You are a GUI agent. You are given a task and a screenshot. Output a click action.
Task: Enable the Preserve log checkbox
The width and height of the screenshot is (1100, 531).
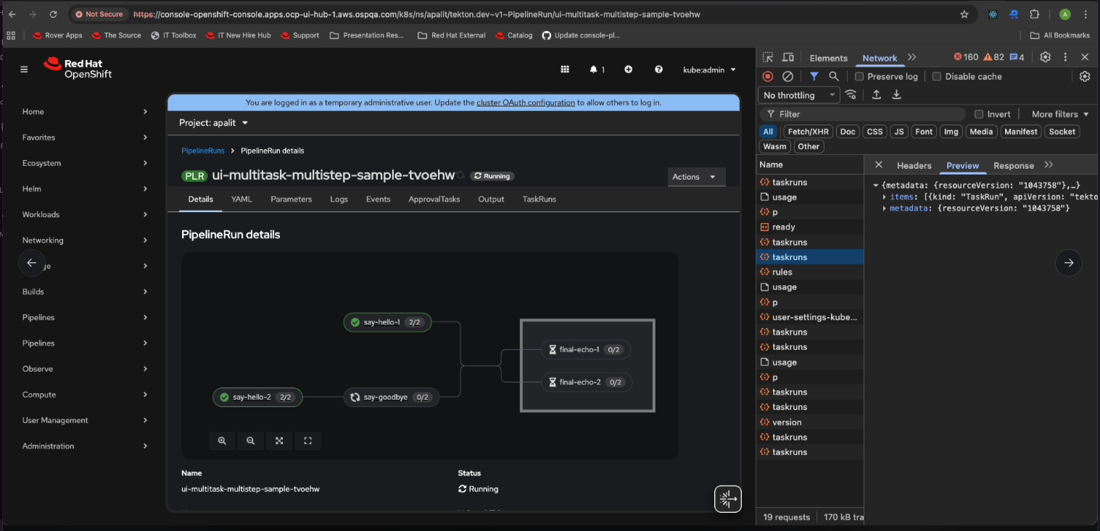pyautogui.click(x=859, y=77)
